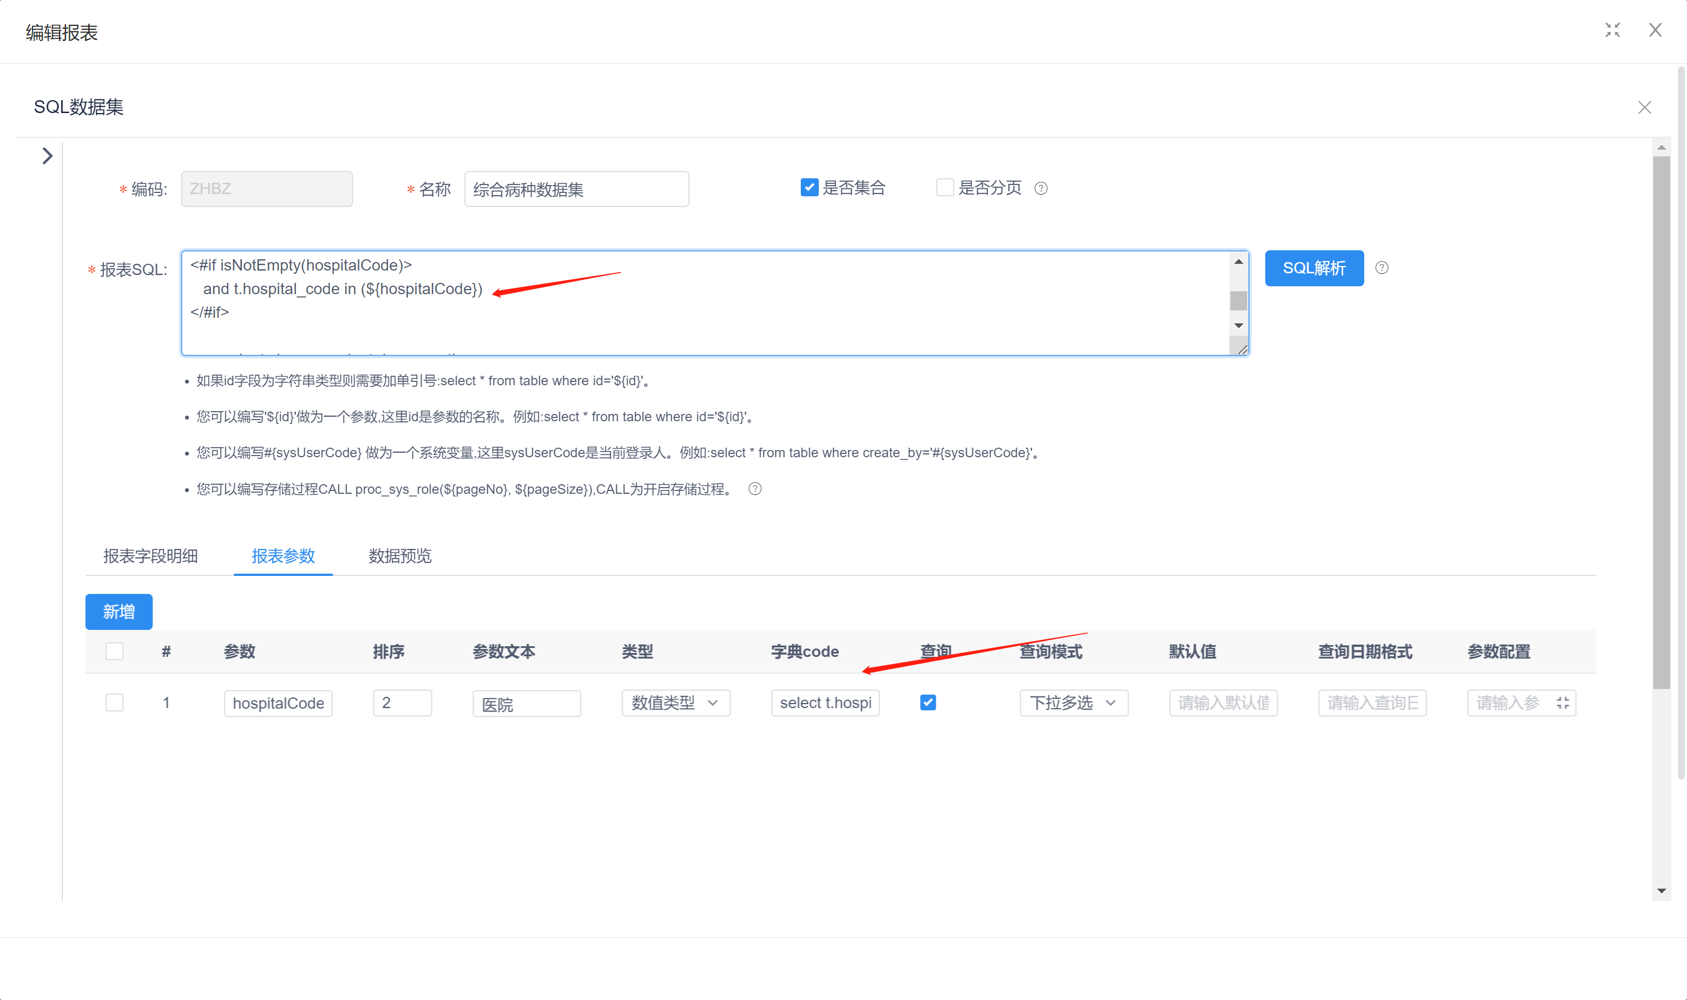Click the panel scrollbar down arrow
The height and width of the screenshot is (1000, 1687).
[1661, 891]
